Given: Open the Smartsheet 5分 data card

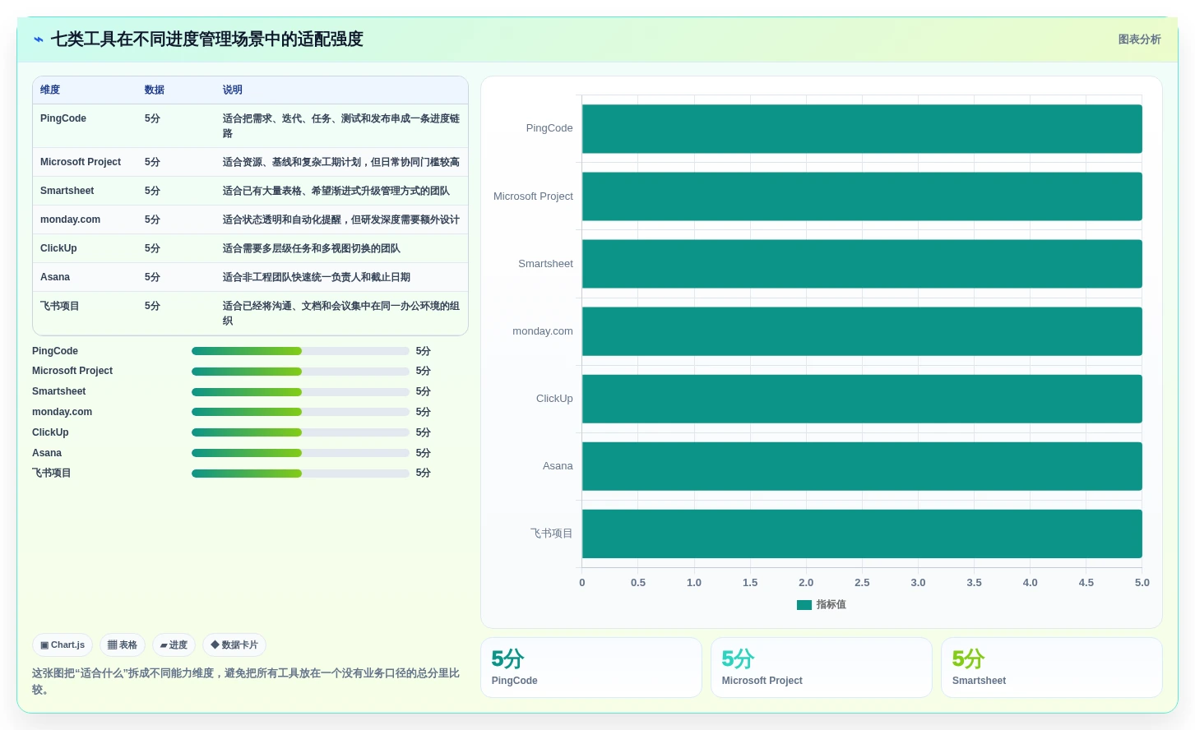Looking at the screenshot, I should pos(1052,668).
